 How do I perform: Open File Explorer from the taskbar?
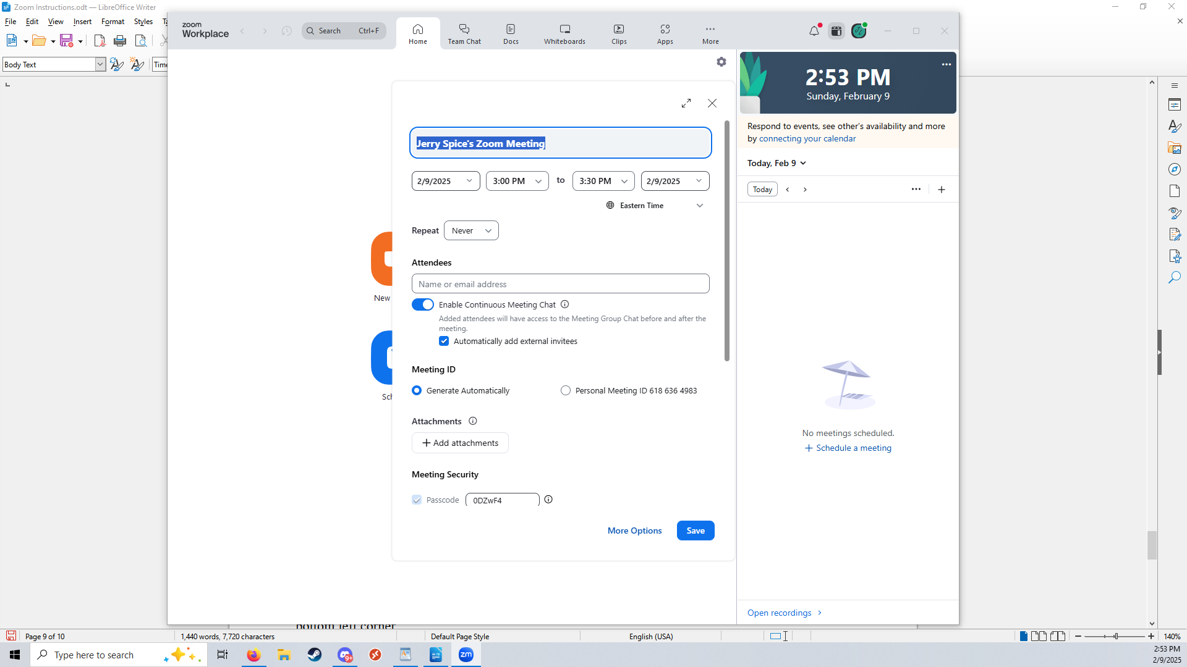284,655
